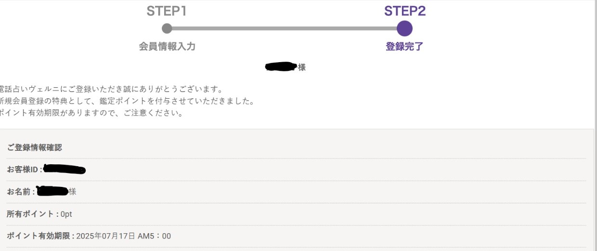
Task: Select the STEP1 heading label
Action: tap(167, 11)
